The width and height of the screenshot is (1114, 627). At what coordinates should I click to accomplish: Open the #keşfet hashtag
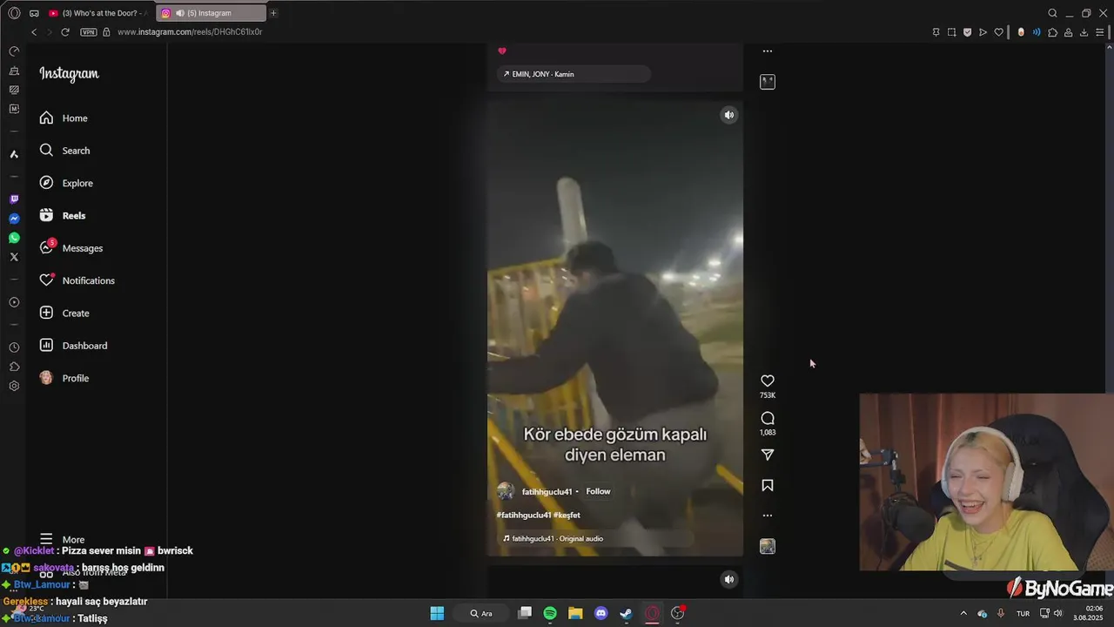567,515
